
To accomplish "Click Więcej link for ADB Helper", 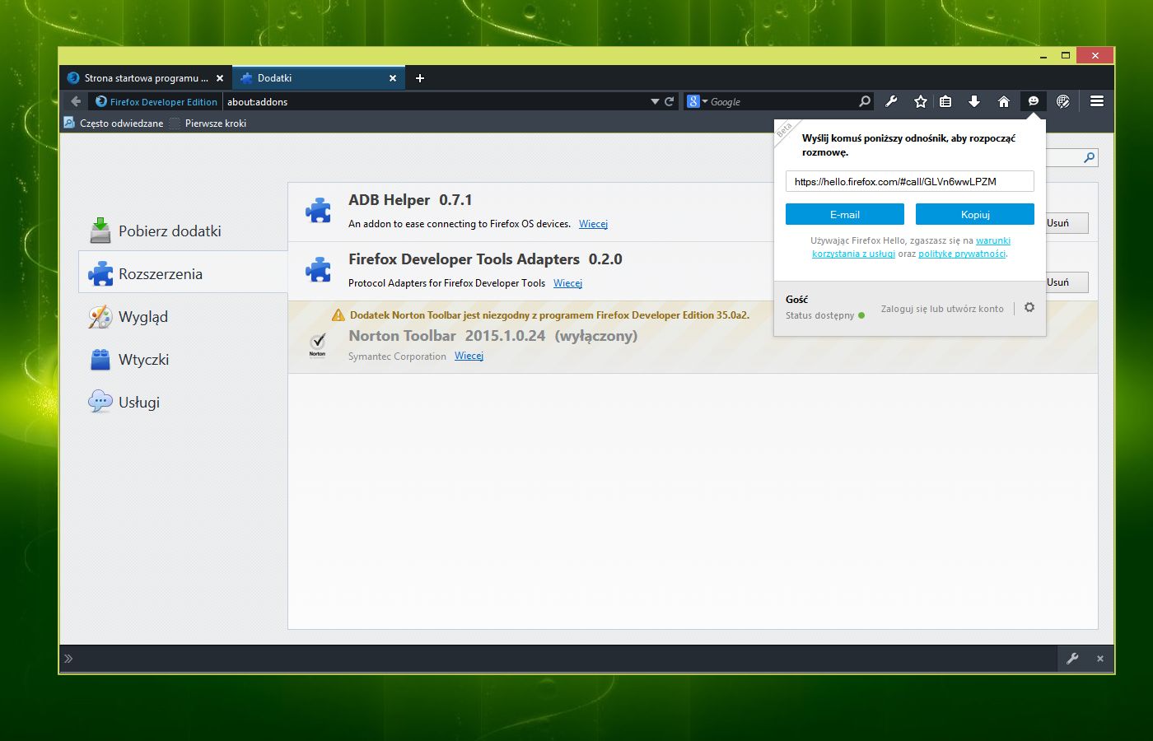I will [593, 224].
